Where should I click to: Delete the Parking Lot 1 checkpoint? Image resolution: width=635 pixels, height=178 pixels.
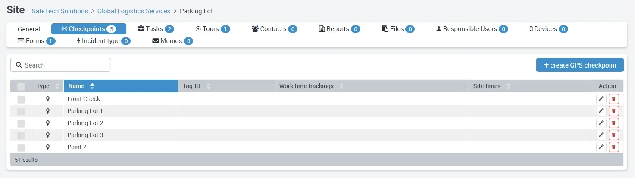613,111
